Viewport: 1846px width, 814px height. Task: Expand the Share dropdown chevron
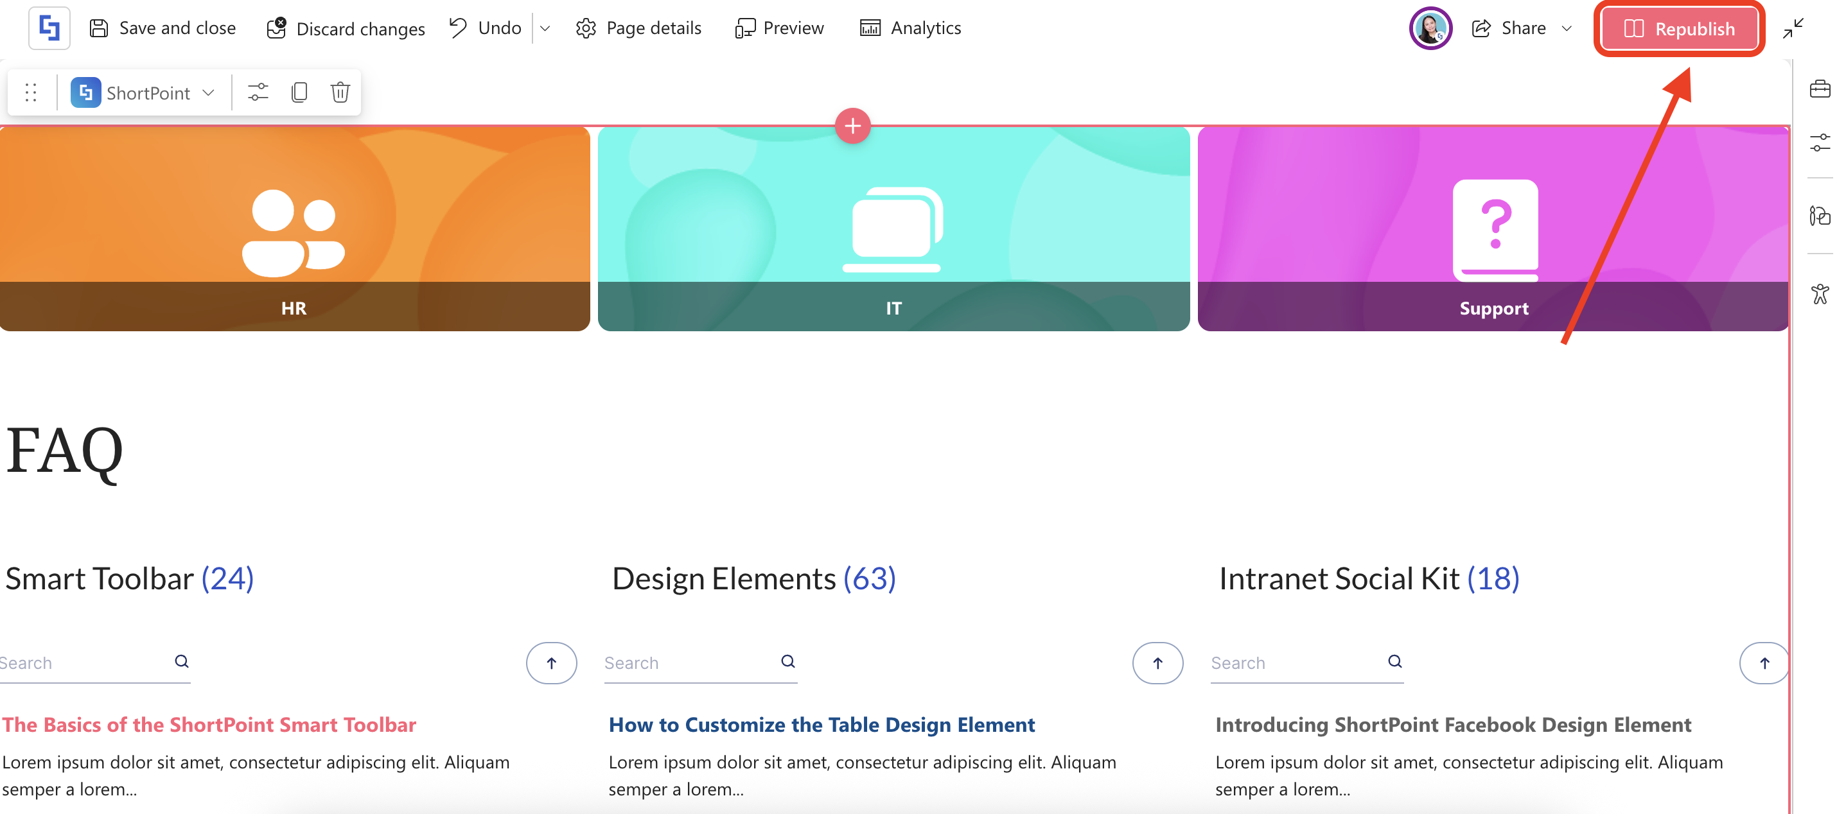[x=1567, y=29]
